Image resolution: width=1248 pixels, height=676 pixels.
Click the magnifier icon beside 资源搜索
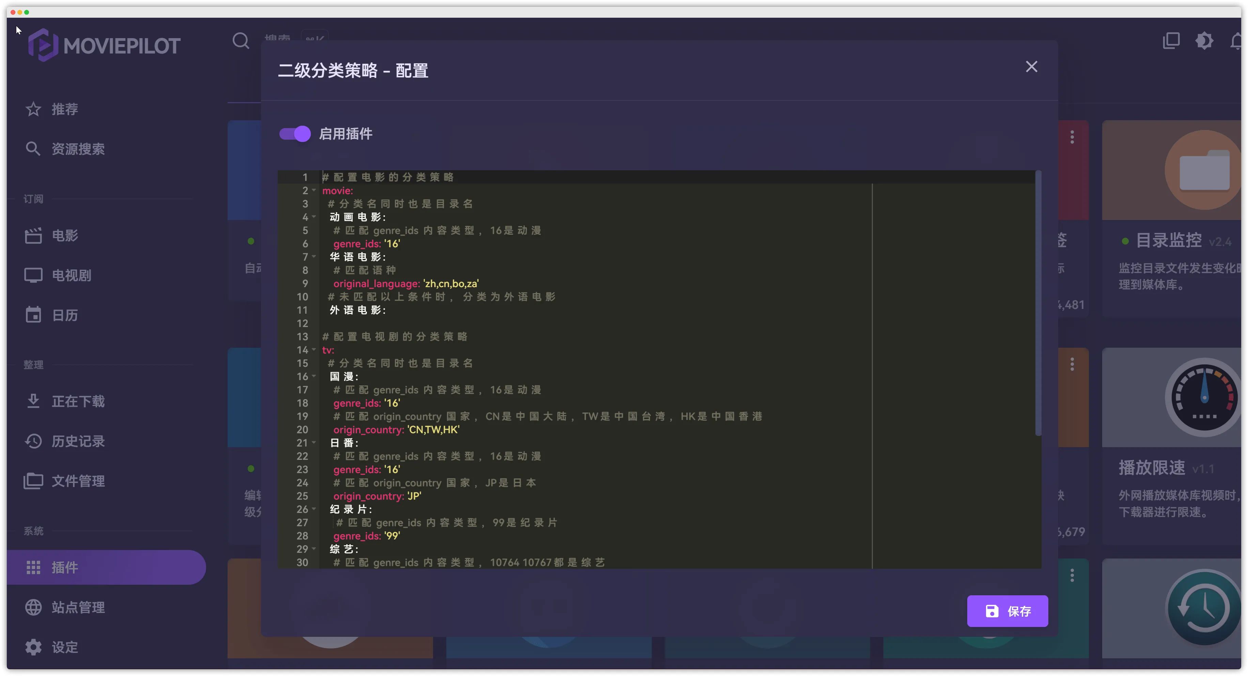pos(33,149)
